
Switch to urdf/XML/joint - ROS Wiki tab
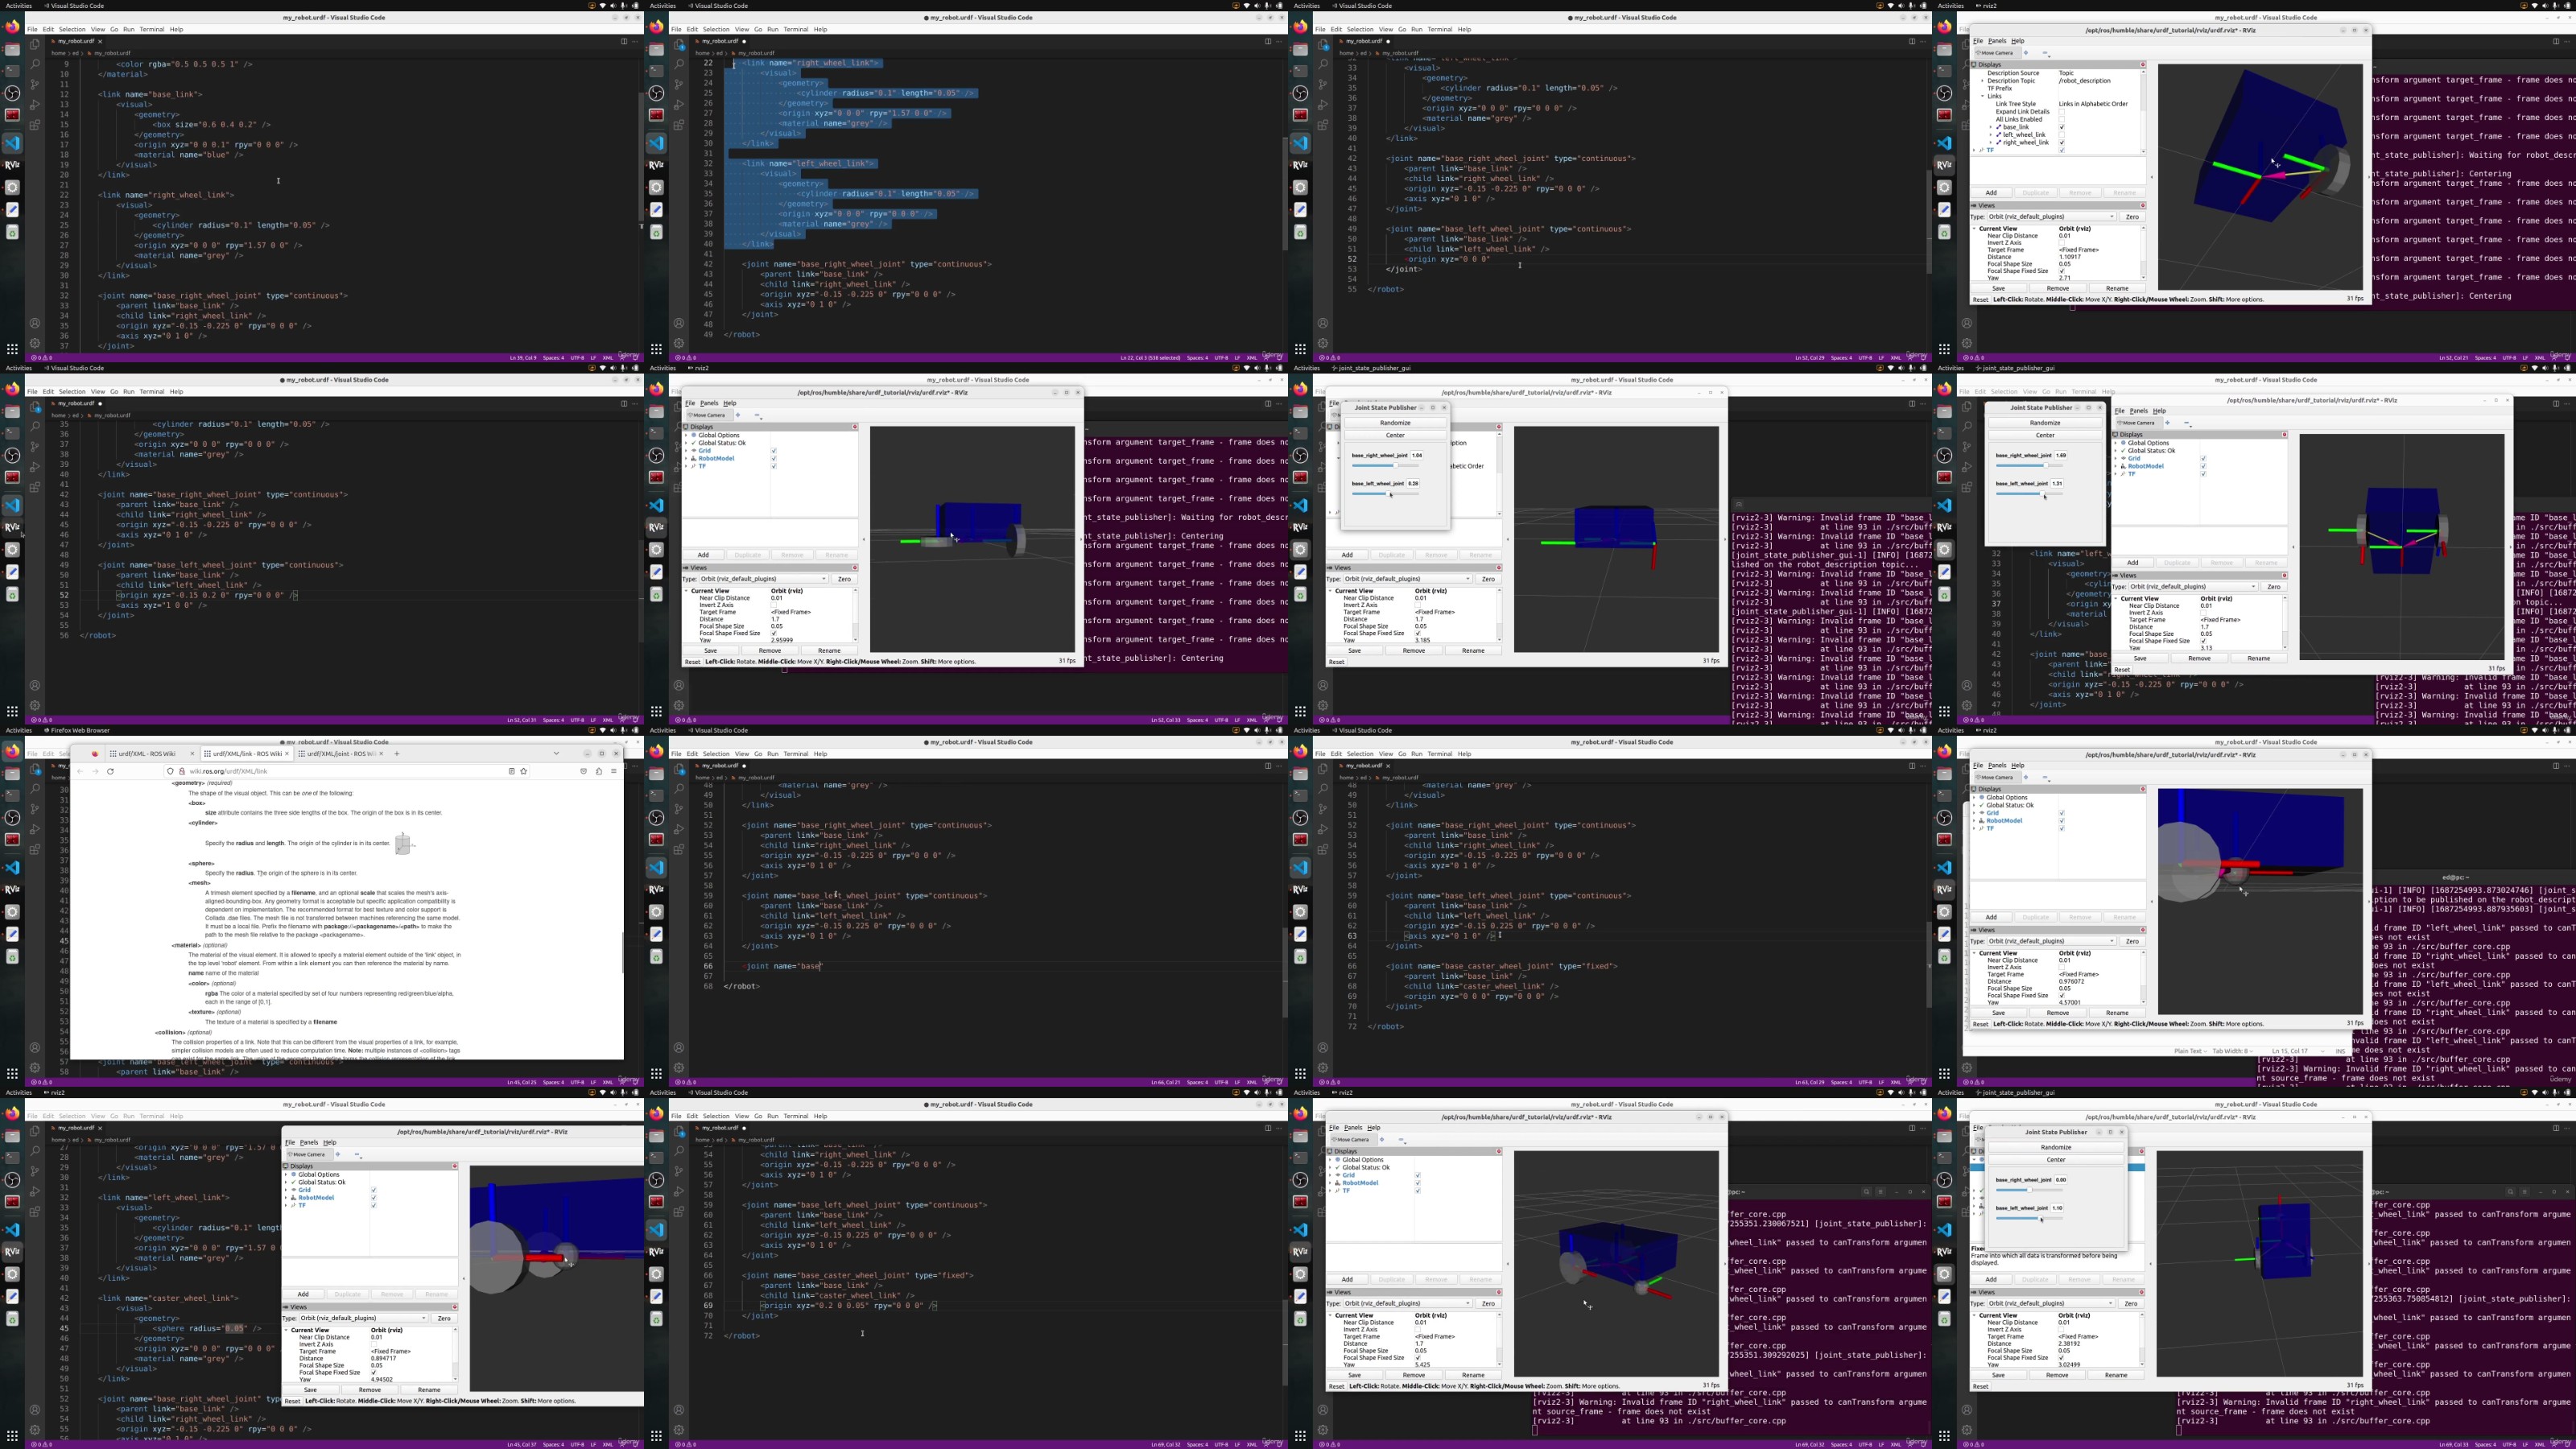[x=339, y=754]
